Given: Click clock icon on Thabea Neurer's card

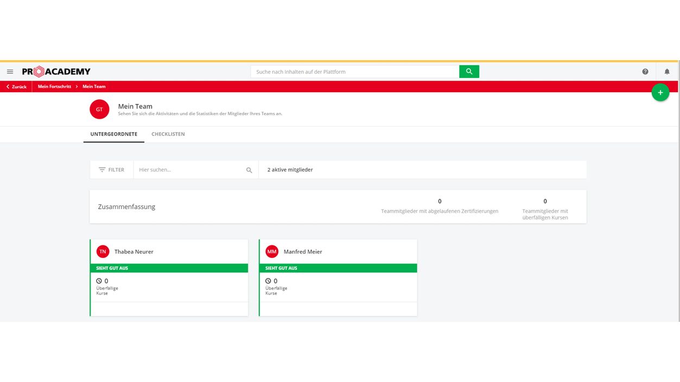Looking at the screenshot, I should click(99, 281).
